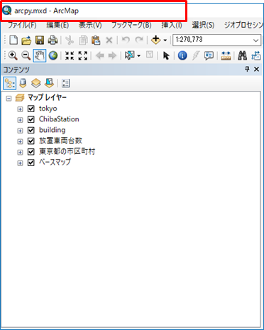This screenshot has height=330, width=264.
Task: Uncheck the building layer checkbox
Action: click(x=31, y=130)
